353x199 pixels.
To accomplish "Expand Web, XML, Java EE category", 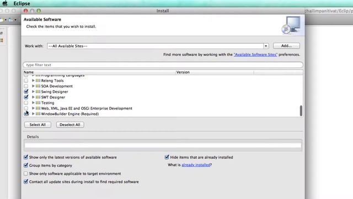I will [33, 108].
